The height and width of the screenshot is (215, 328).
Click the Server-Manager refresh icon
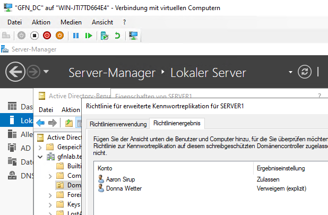pyautogui.click(x=305, y=72)
